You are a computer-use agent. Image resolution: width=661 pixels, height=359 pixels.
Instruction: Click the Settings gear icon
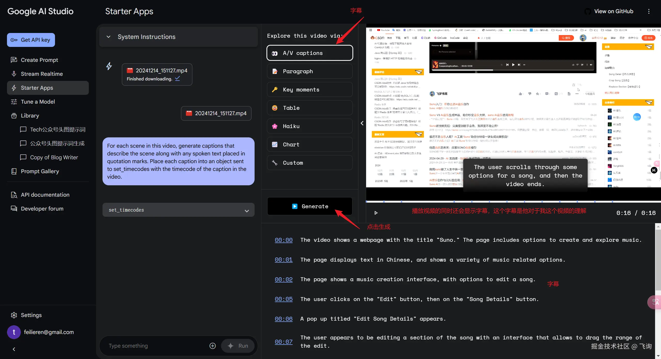(14, 315)
